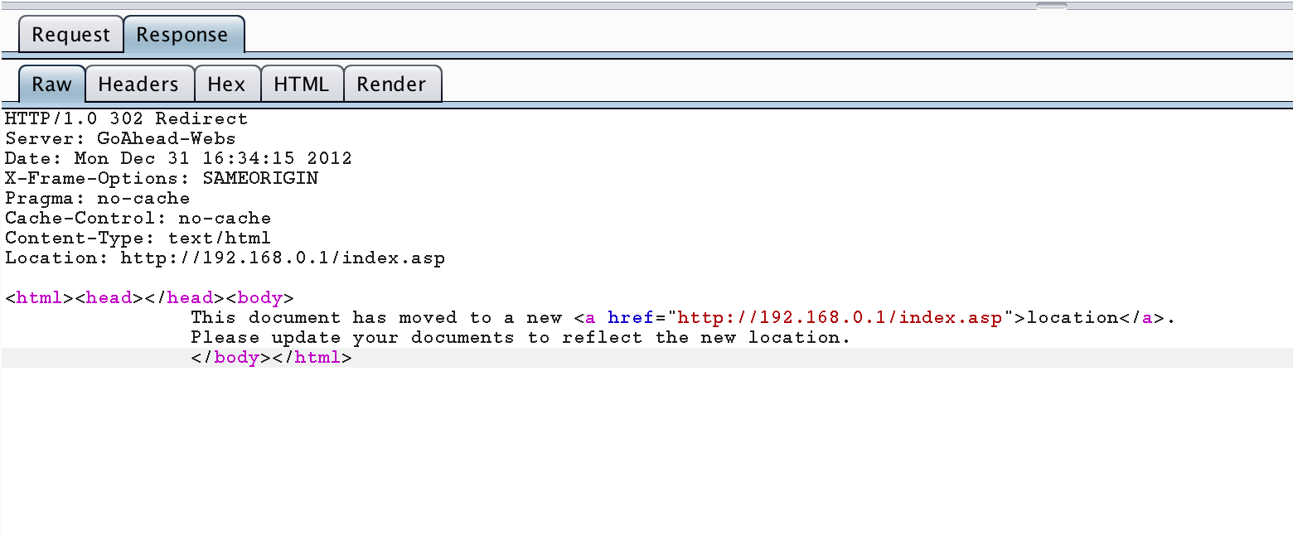
Task: Click the Date header line
Action: tap(178, 158)
